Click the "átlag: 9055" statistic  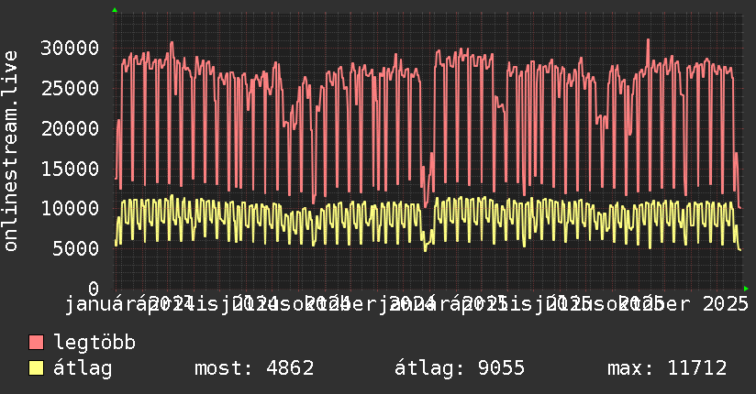(x=459, y=369)
